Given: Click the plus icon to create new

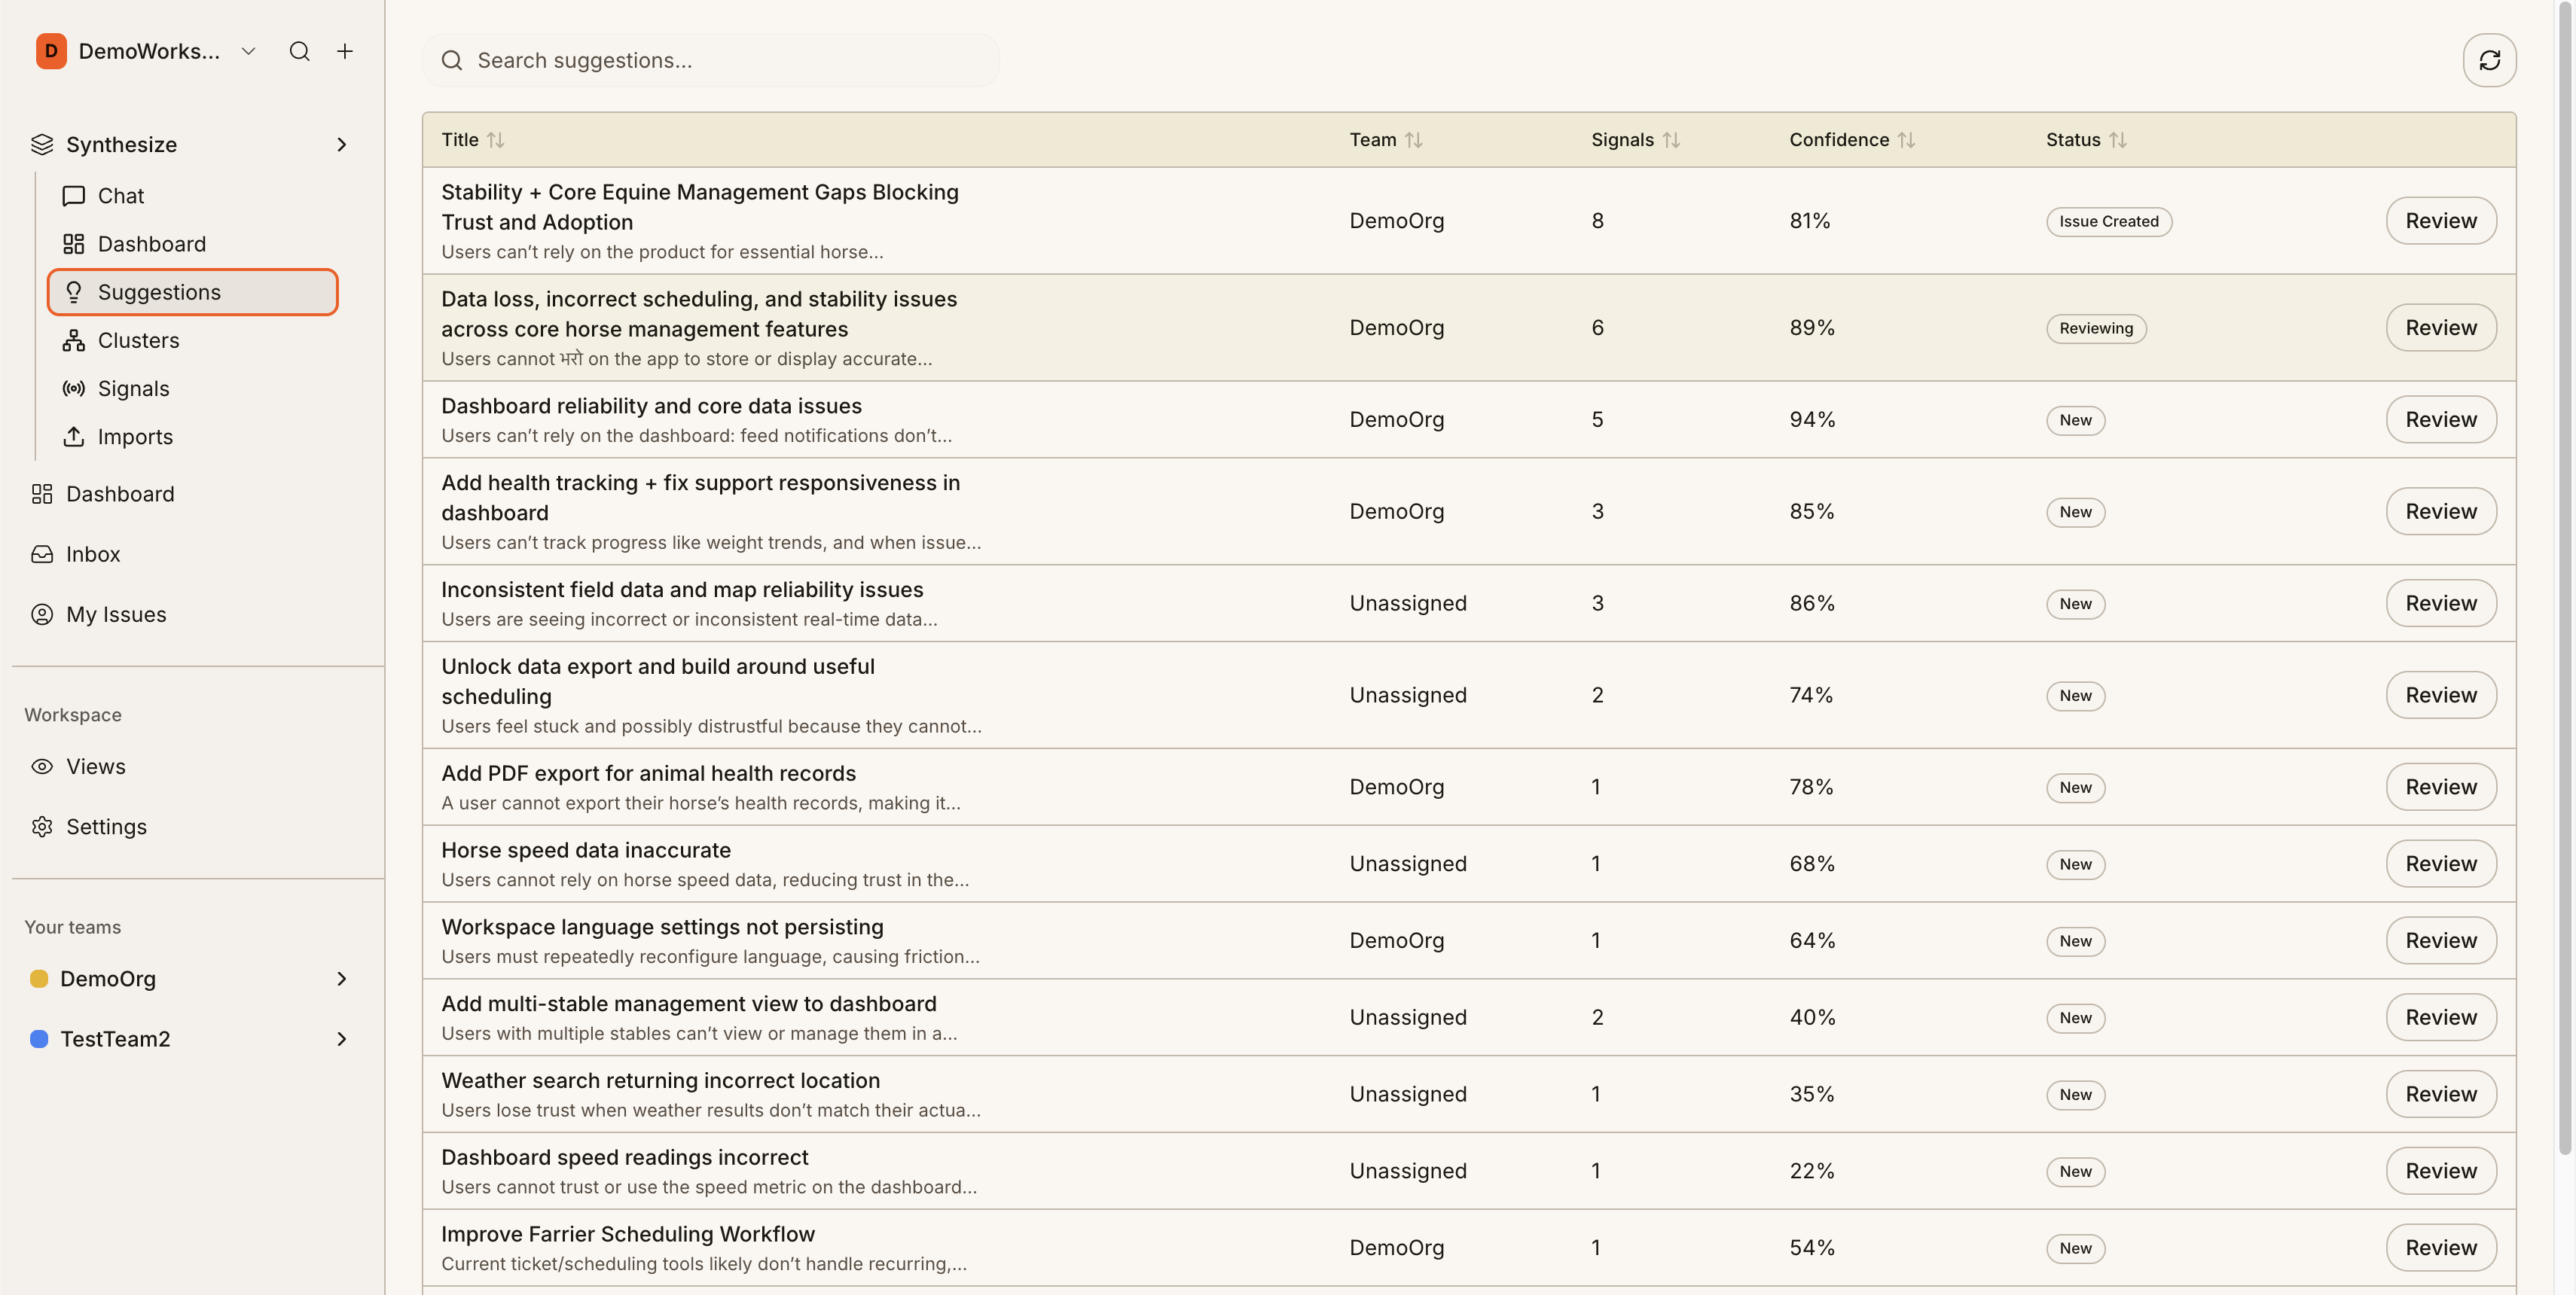Looking at the screenshot, I should click(x=345, y=51).
